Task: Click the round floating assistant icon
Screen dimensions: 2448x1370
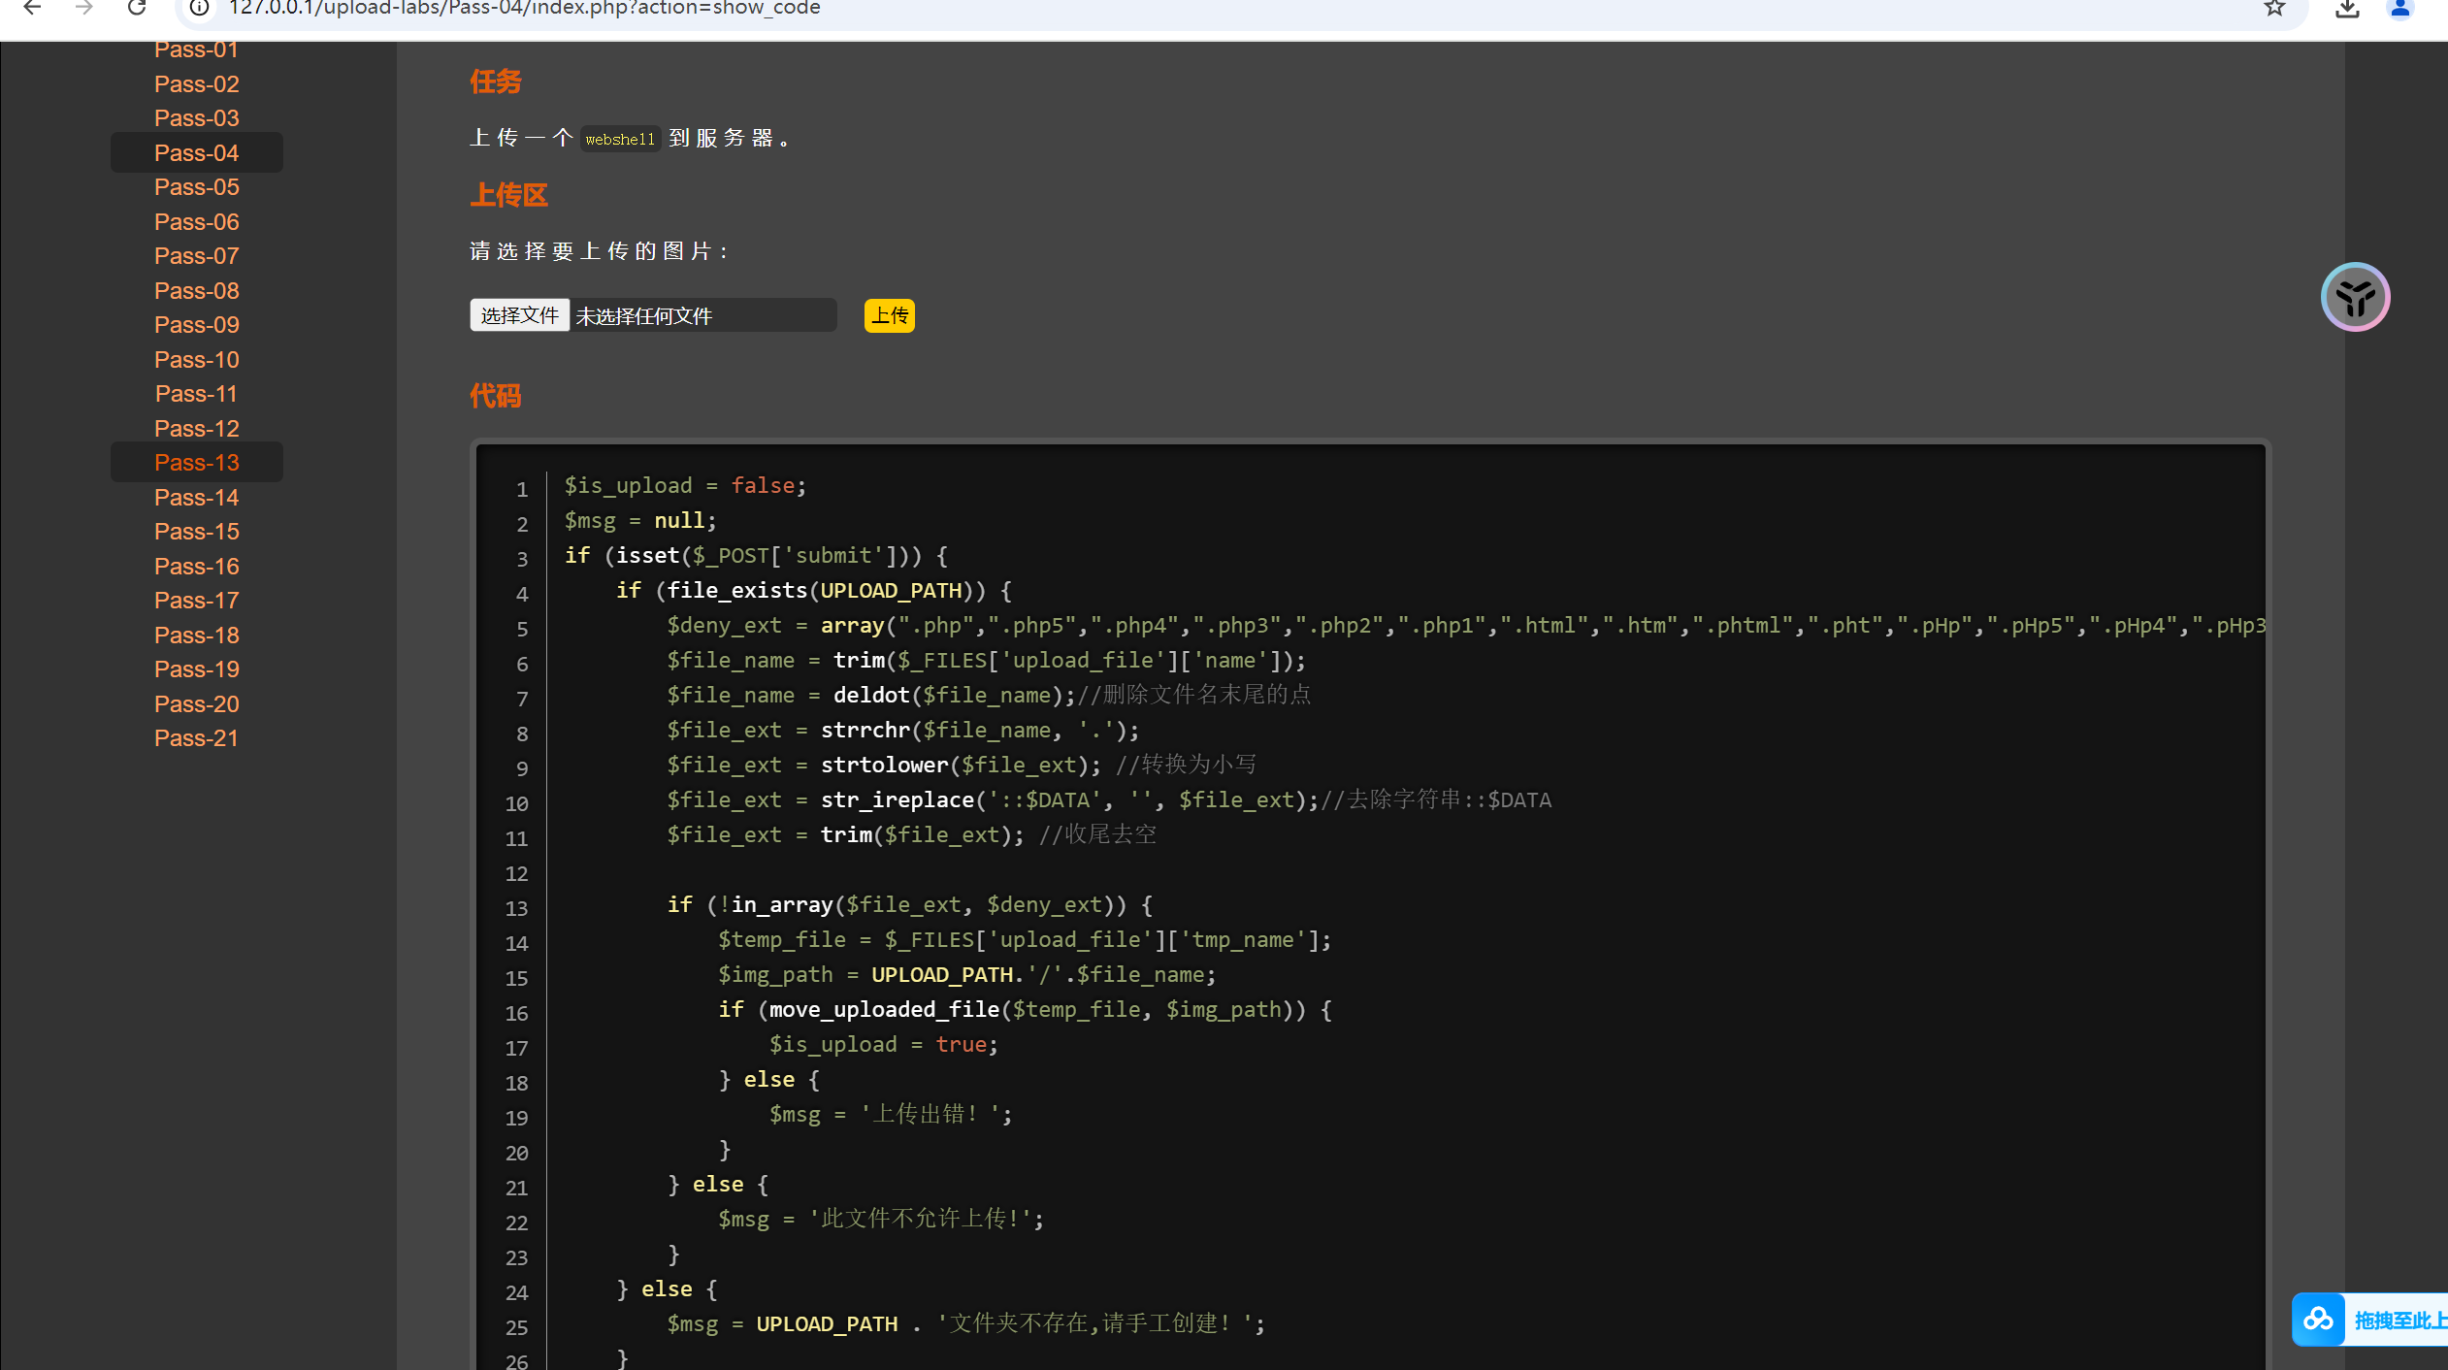Action: (2355, 297)
